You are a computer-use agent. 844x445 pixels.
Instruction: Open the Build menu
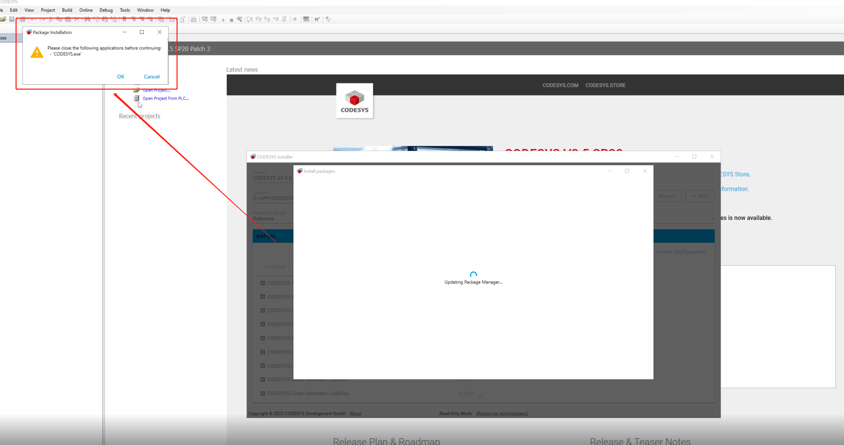coord(67,10)
